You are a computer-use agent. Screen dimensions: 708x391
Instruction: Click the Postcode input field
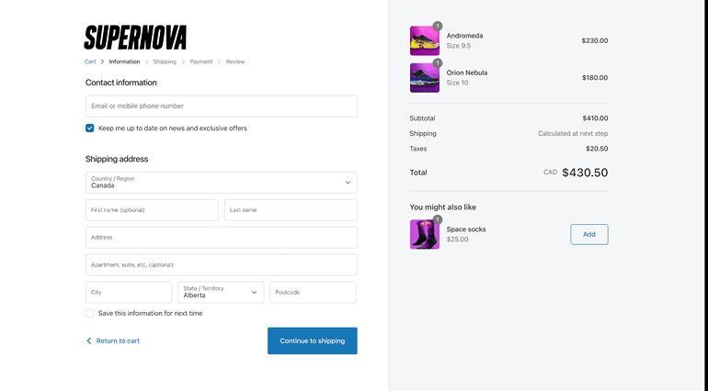313,292
